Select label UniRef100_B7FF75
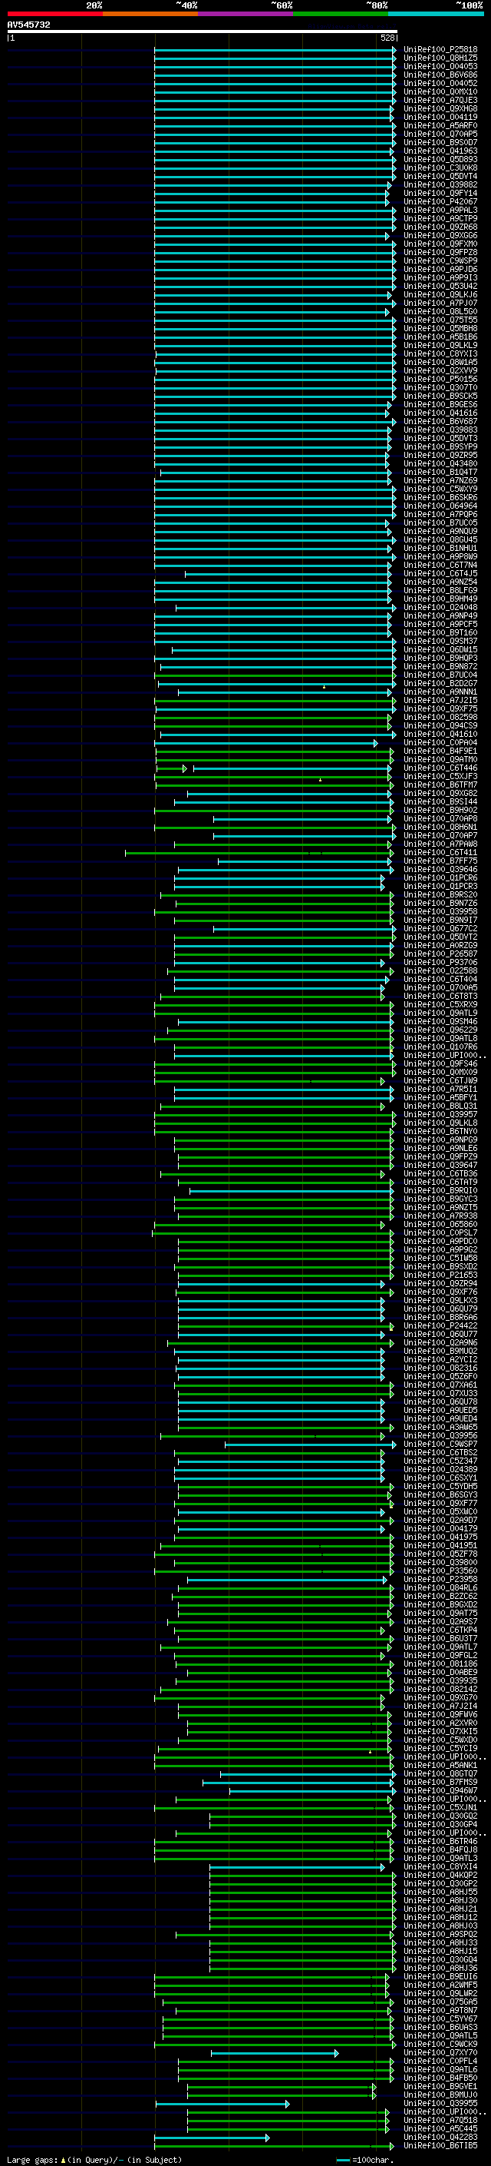Viewport: 491px width, 2166px height. [x=440, y=861]
